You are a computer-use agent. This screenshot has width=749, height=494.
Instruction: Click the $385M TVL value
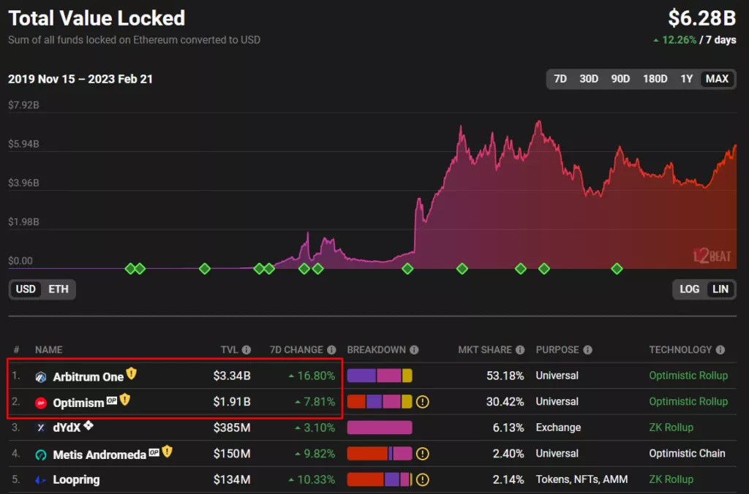tap(232, 427)
